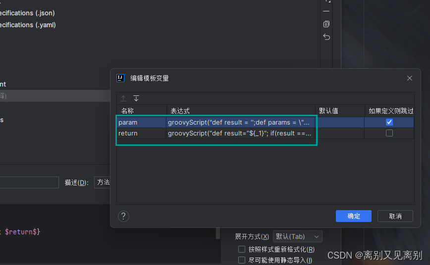This screenshot has width=430, height=265.
Task: Click abbreviation input field left of 描述
Action: point(29,182)
